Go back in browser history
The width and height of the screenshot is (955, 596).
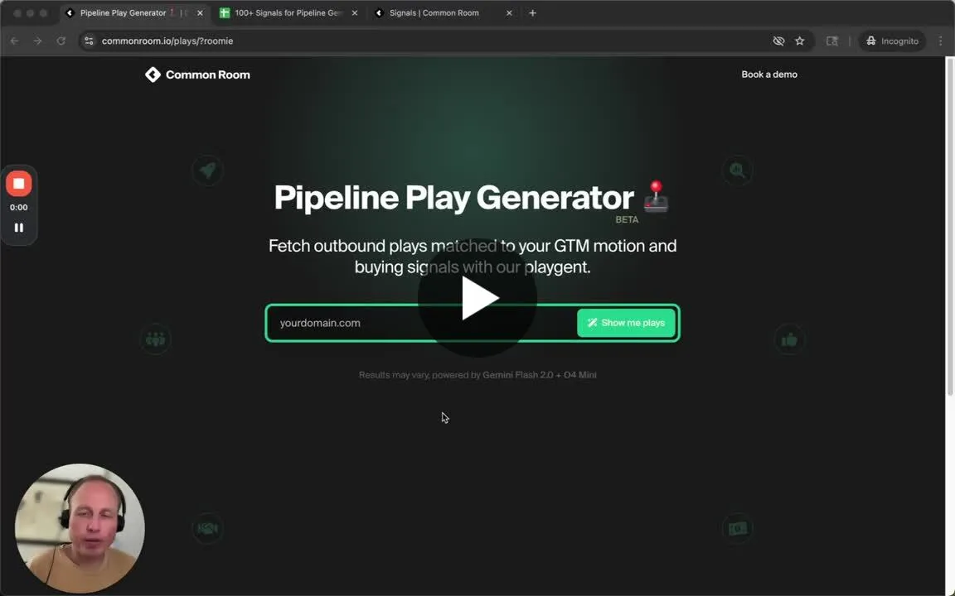tap(15, 41)
